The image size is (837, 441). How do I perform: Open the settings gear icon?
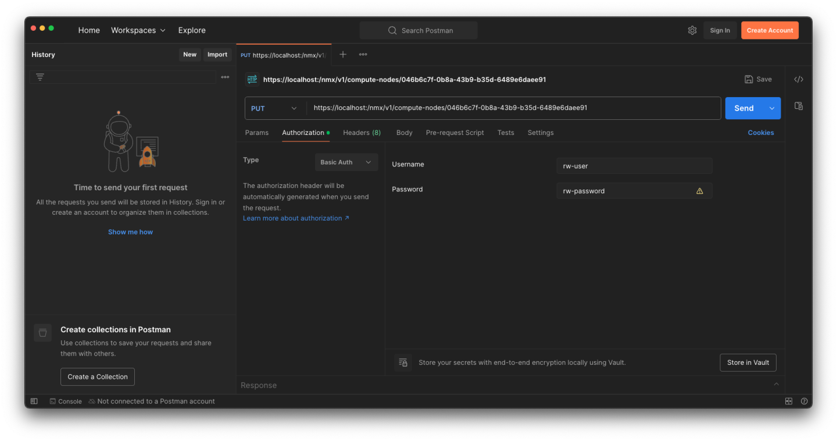[x=692, y=30]
